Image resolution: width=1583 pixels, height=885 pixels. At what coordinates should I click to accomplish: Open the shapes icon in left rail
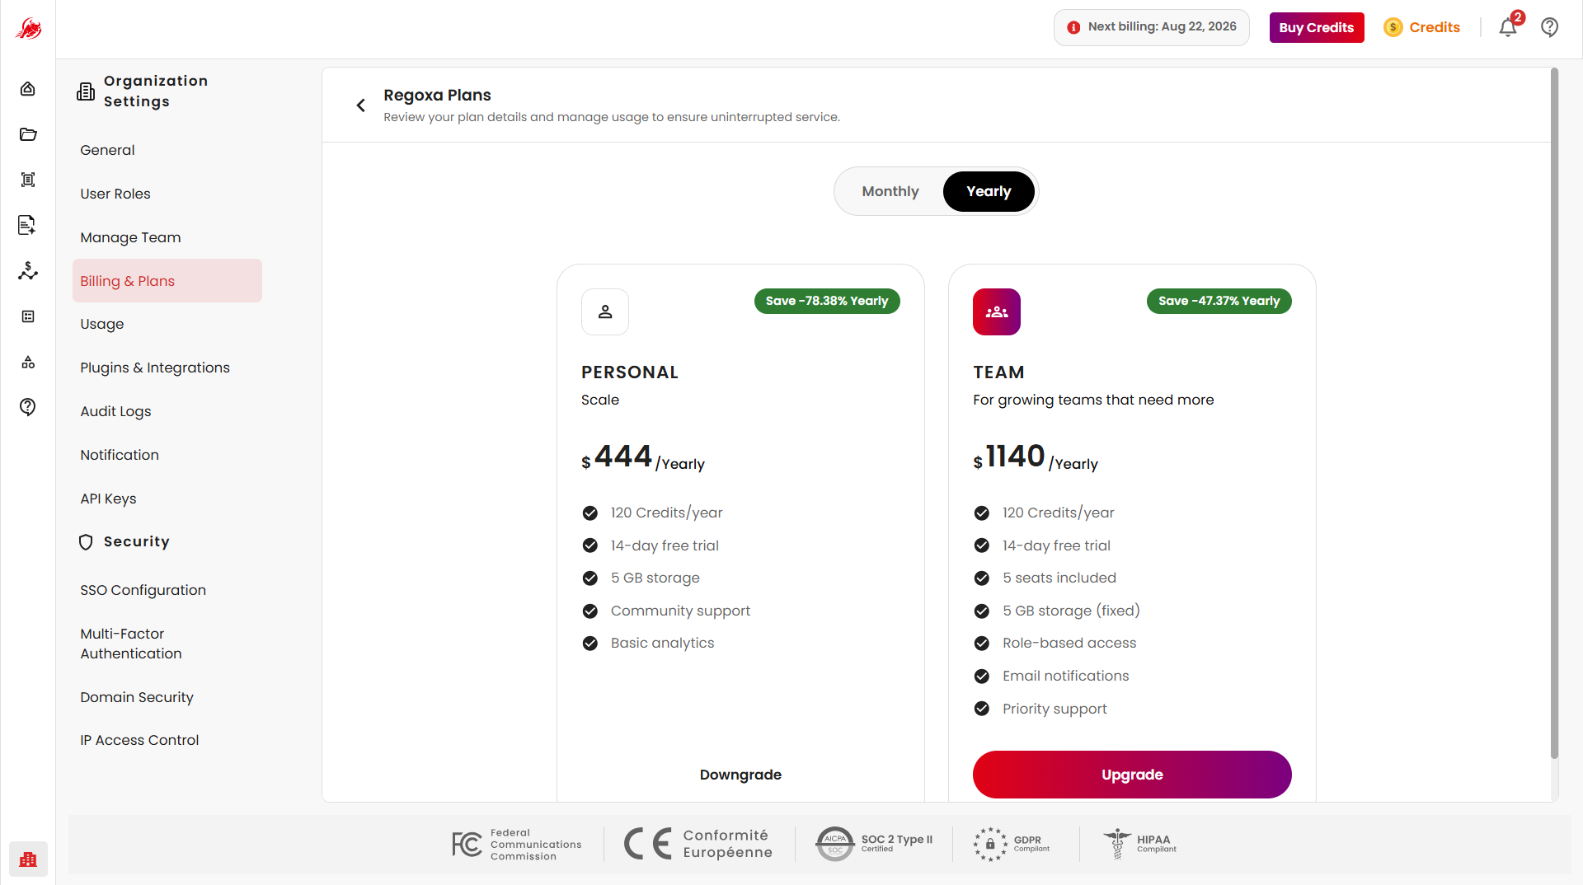click(x=28, y=362)
